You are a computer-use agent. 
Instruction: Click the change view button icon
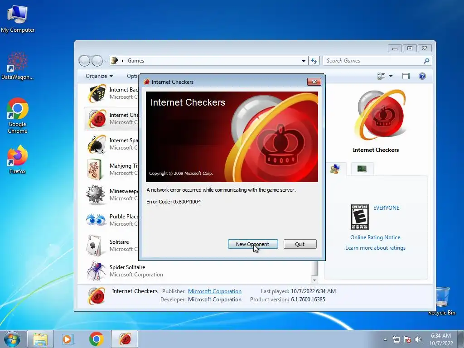(x=381, y=76)
